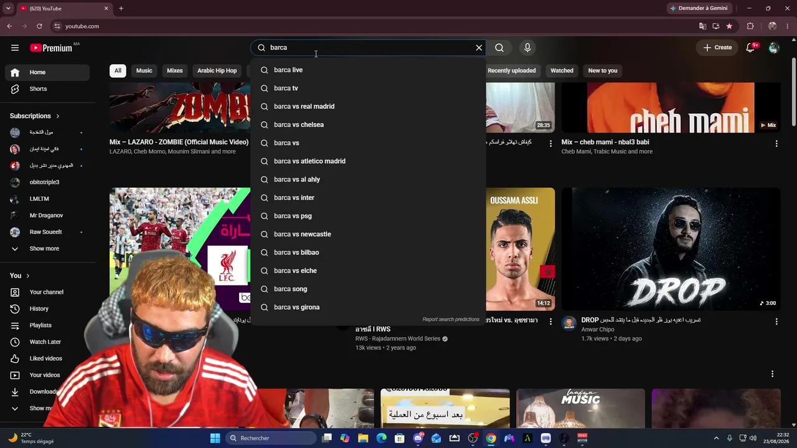Open Mr Draganov subscription channel
The width and height of the screenshot is (797, 448).
point(47,215)
